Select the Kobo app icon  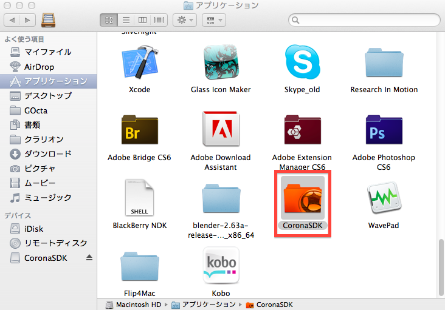point(221,265)
